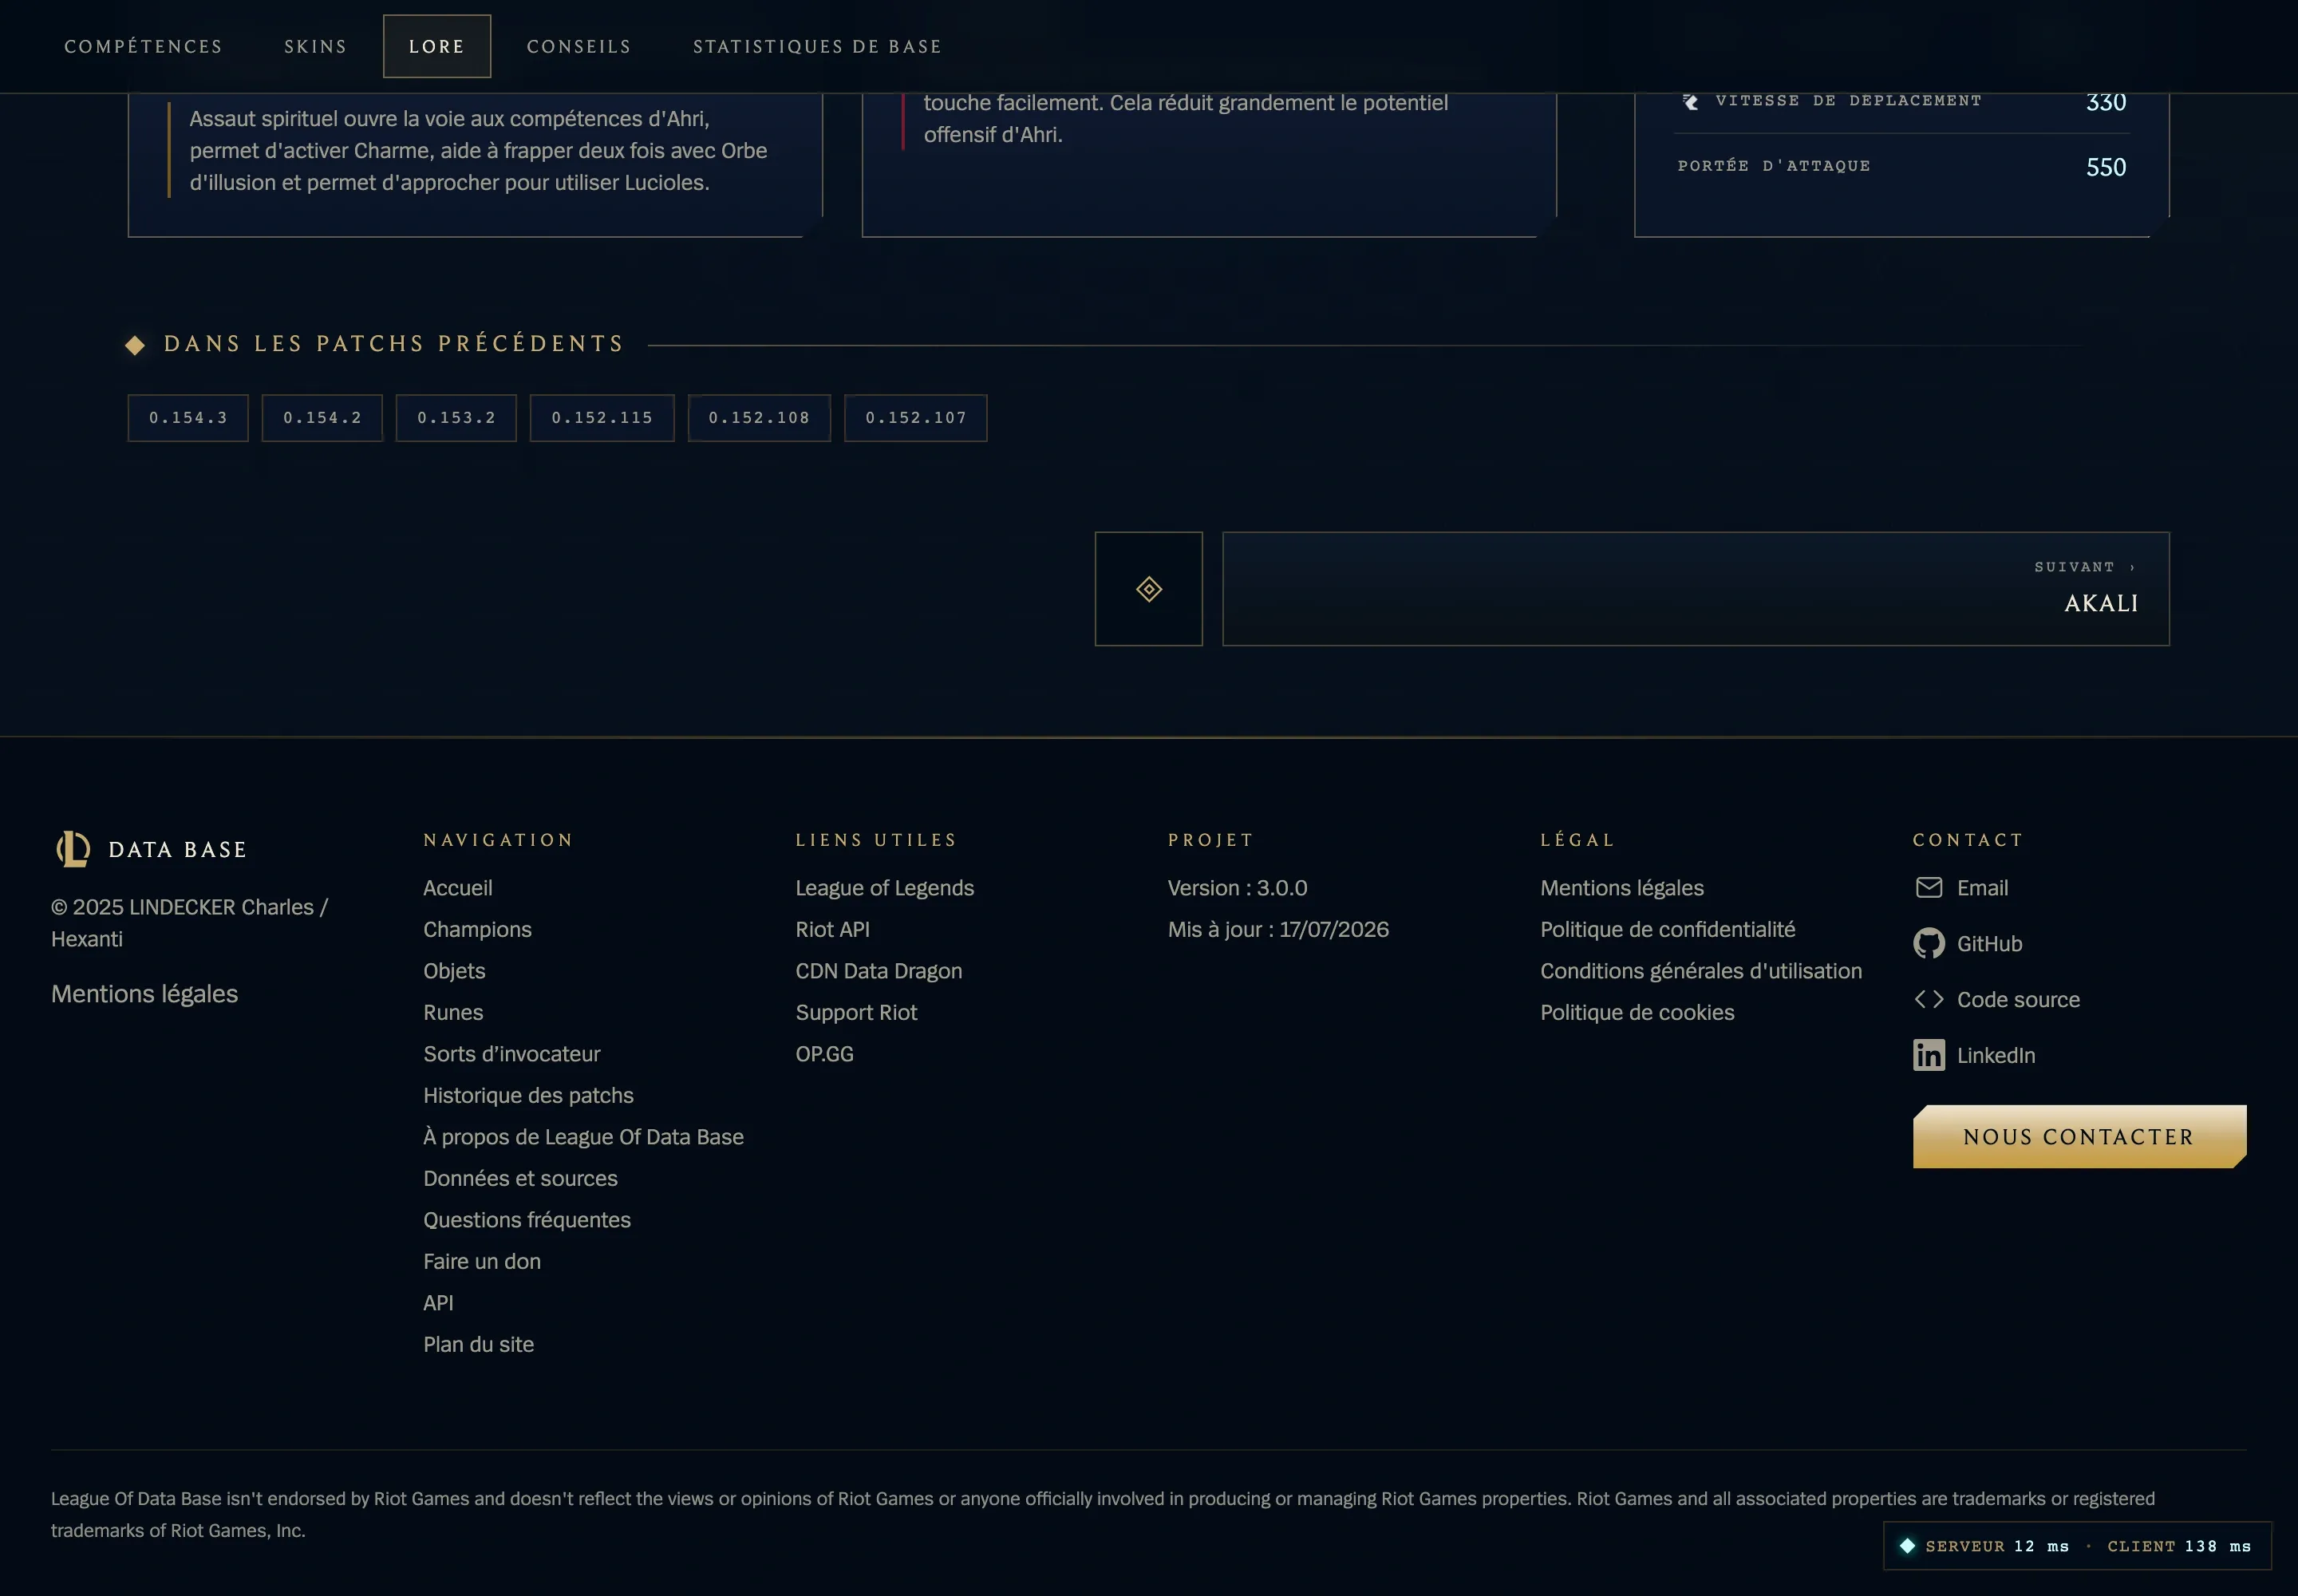Viewport: 2298px width, 1596px height.
Task: Click the Email envelope icon
Action: tap(1928, 888)
